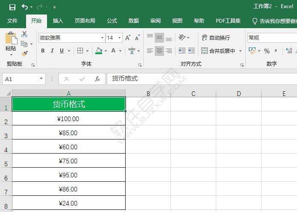
Task: Open the 帮助 tab
Action: (x=199, y=20)
